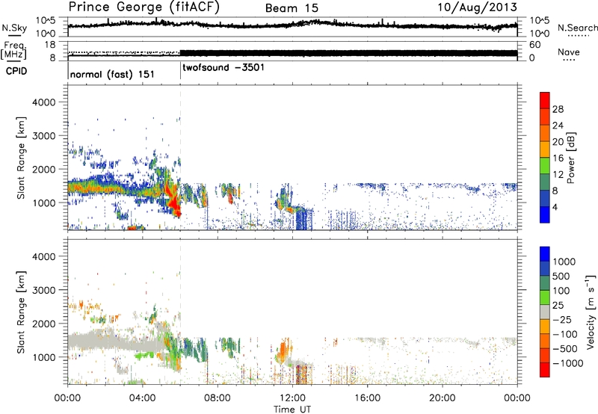
Task: Click the 'Nave' legend label
Action: (569, 52)
